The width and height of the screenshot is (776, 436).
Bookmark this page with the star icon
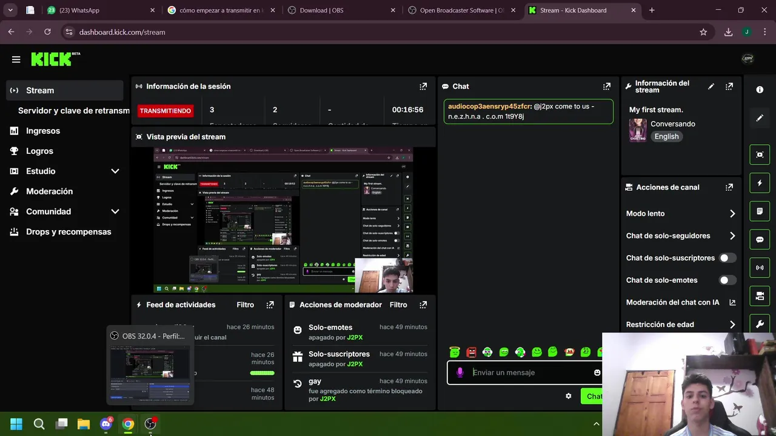(703, 32)
